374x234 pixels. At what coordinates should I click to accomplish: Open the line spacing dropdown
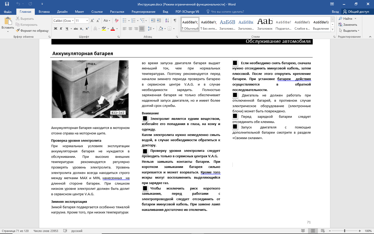[151, 29]
